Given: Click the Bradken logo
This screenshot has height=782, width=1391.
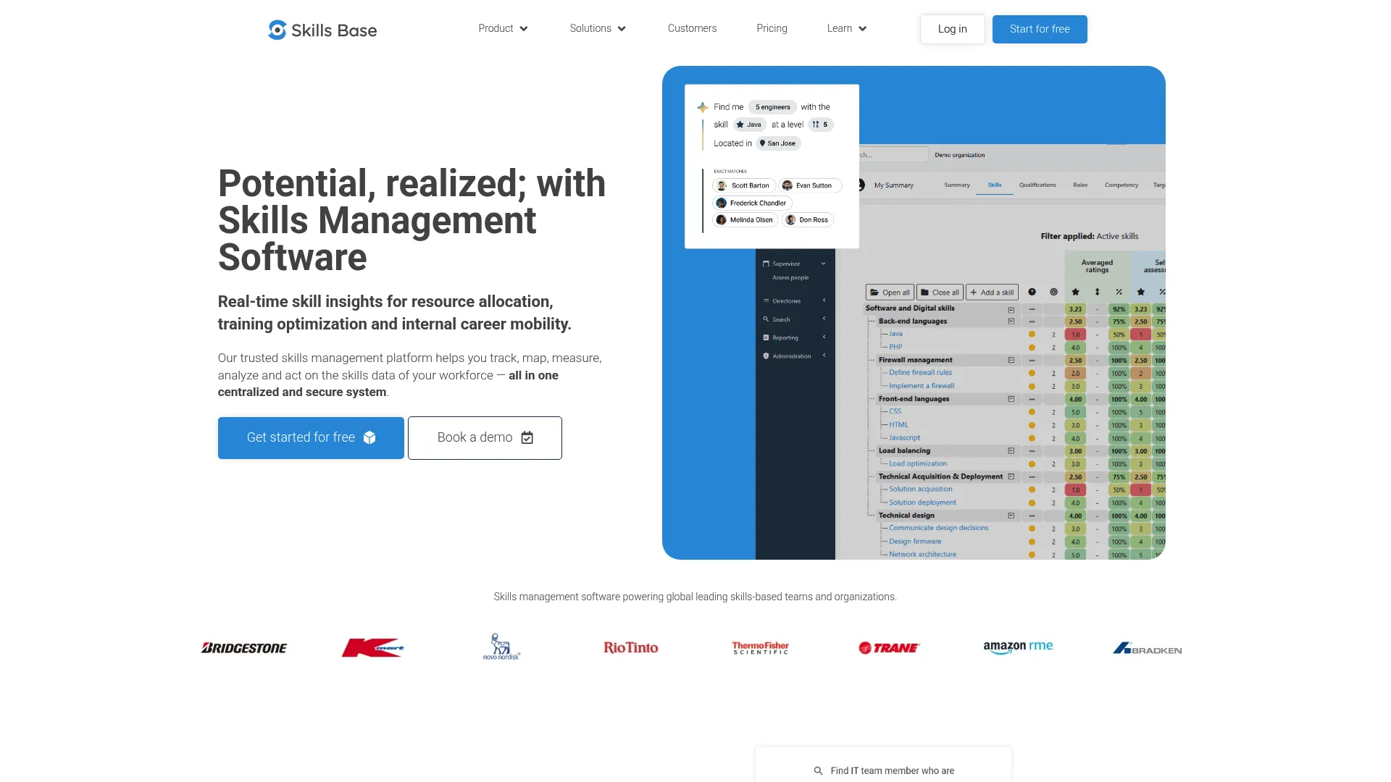Looking at the screenshot, I should 1147,649.
